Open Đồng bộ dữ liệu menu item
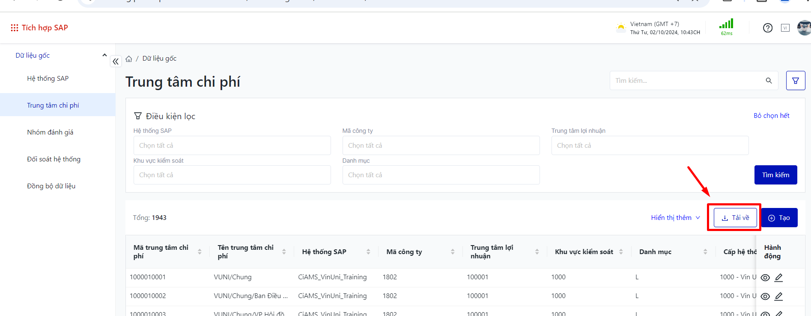The height and width of the screenshot is (316, 811). (51, 186)
